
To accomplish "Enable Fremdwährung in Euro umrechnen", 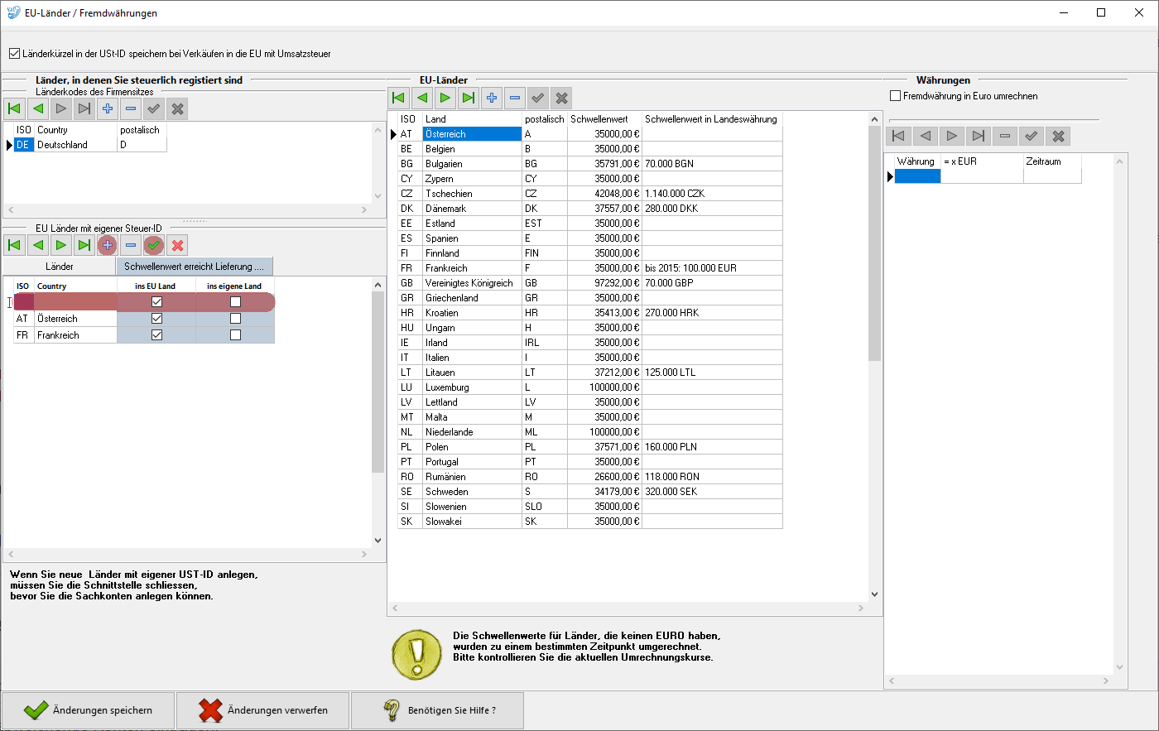I will click(895, 96).
